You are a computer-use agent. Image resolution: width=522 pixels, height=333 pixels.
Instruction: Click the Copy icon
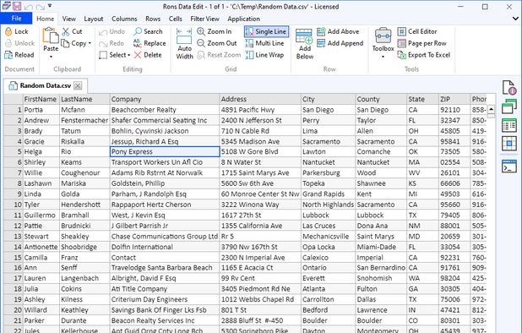point(65,43)
